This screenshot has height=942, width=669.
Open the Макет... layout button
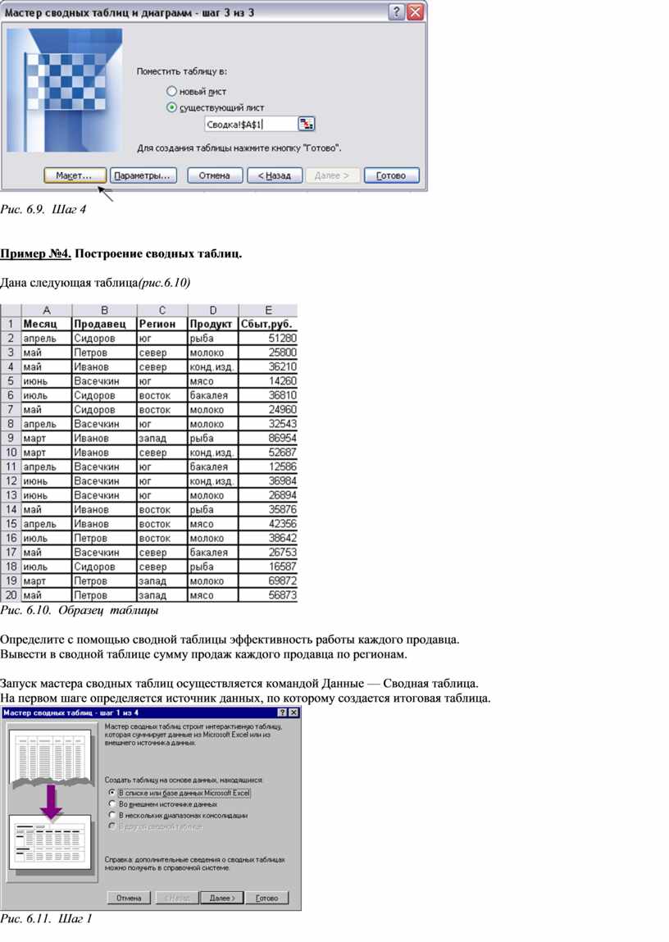click(75, 175)
